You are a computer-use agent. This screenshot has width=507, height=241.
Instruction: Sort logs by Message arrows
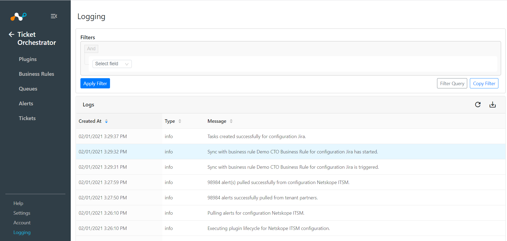(x=231, y=121)
